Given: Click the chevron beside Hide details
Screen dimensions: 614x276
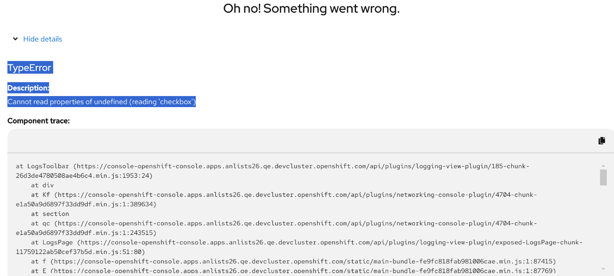Looking at the screenshot, I should [15, 39].
